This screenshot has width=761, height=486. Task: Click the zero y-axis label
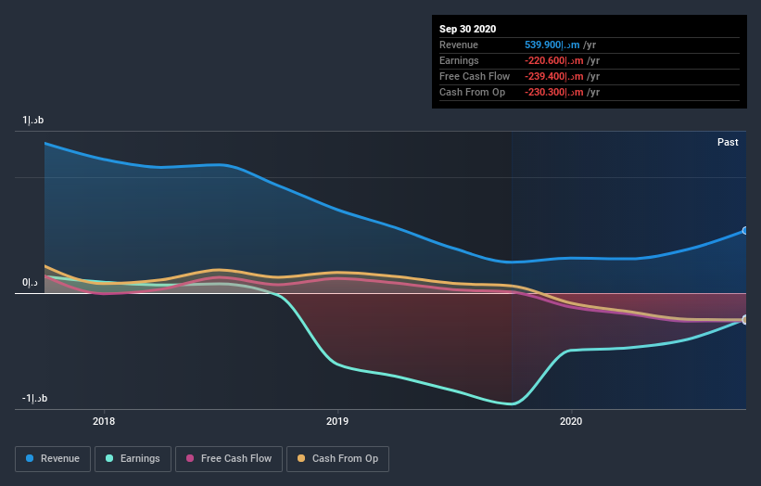[30, 282]
